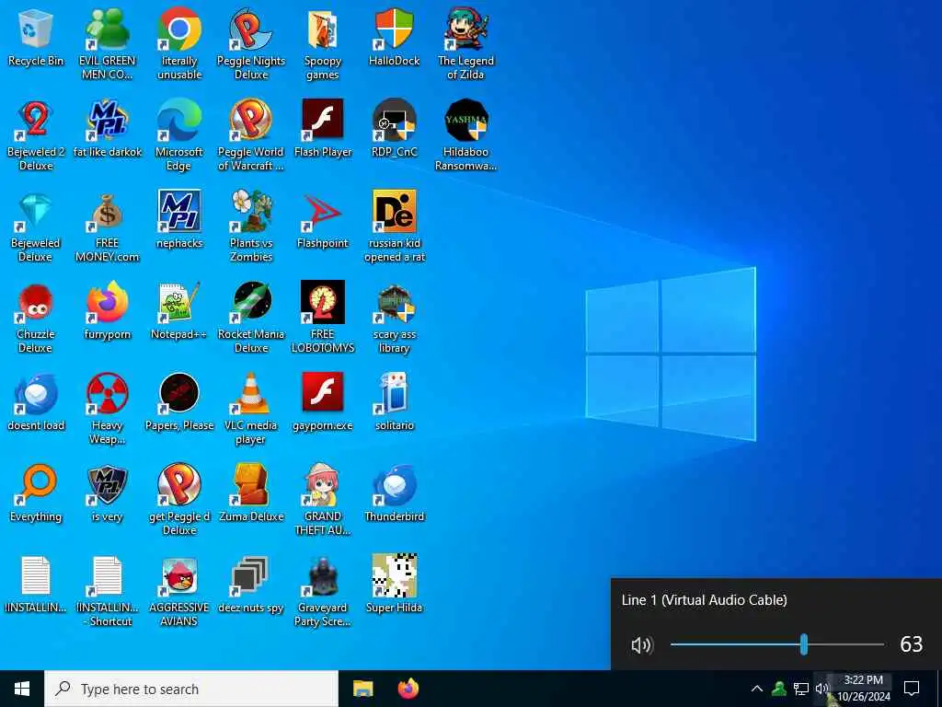Viewport: 942px width, 707px height.
Task: Click the RDP_CnC shortcut icon
Action: point(394,121)
